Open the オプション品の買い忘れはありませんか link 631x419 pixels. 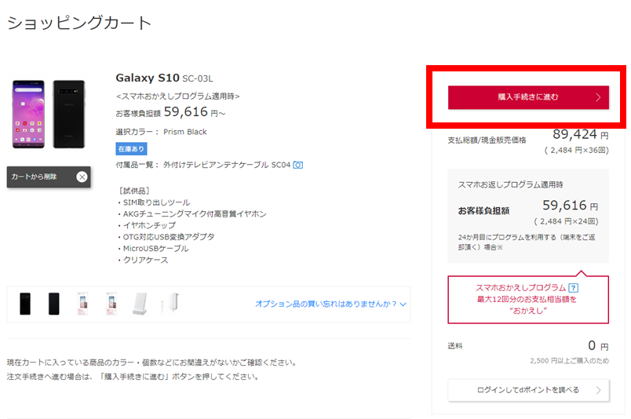coord(326,304)
